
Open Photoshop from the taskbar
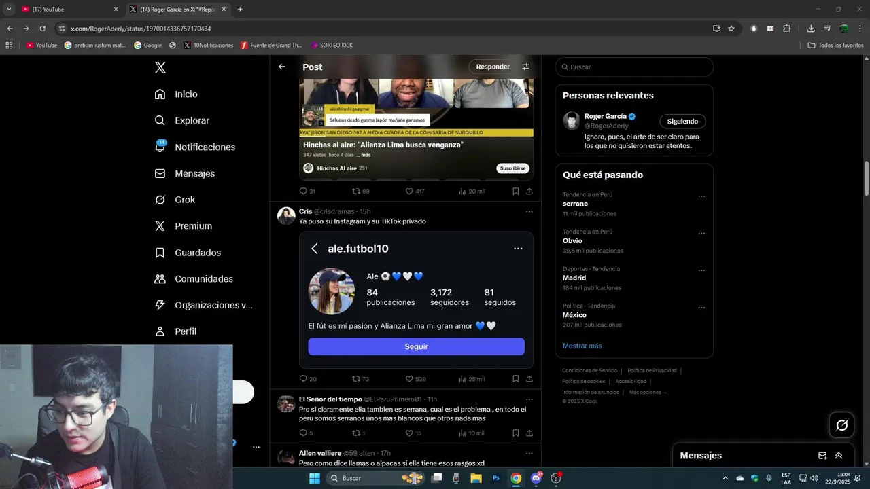click(x=496, y=478)
